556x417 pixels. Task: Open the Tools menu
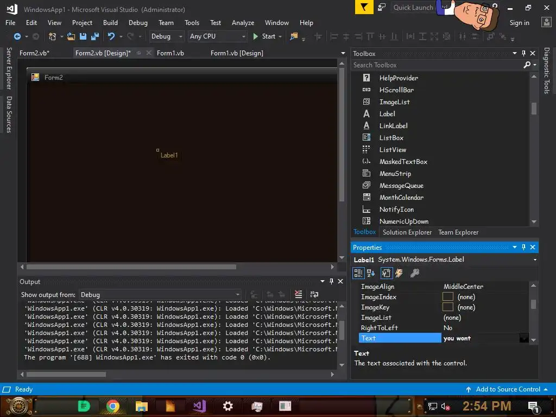(192, 23)
